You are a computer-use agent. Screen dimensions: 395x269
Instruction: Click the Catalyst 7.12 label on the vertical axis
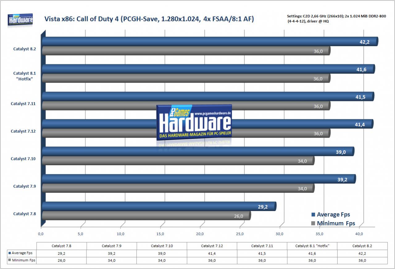(x=23, y=131)
